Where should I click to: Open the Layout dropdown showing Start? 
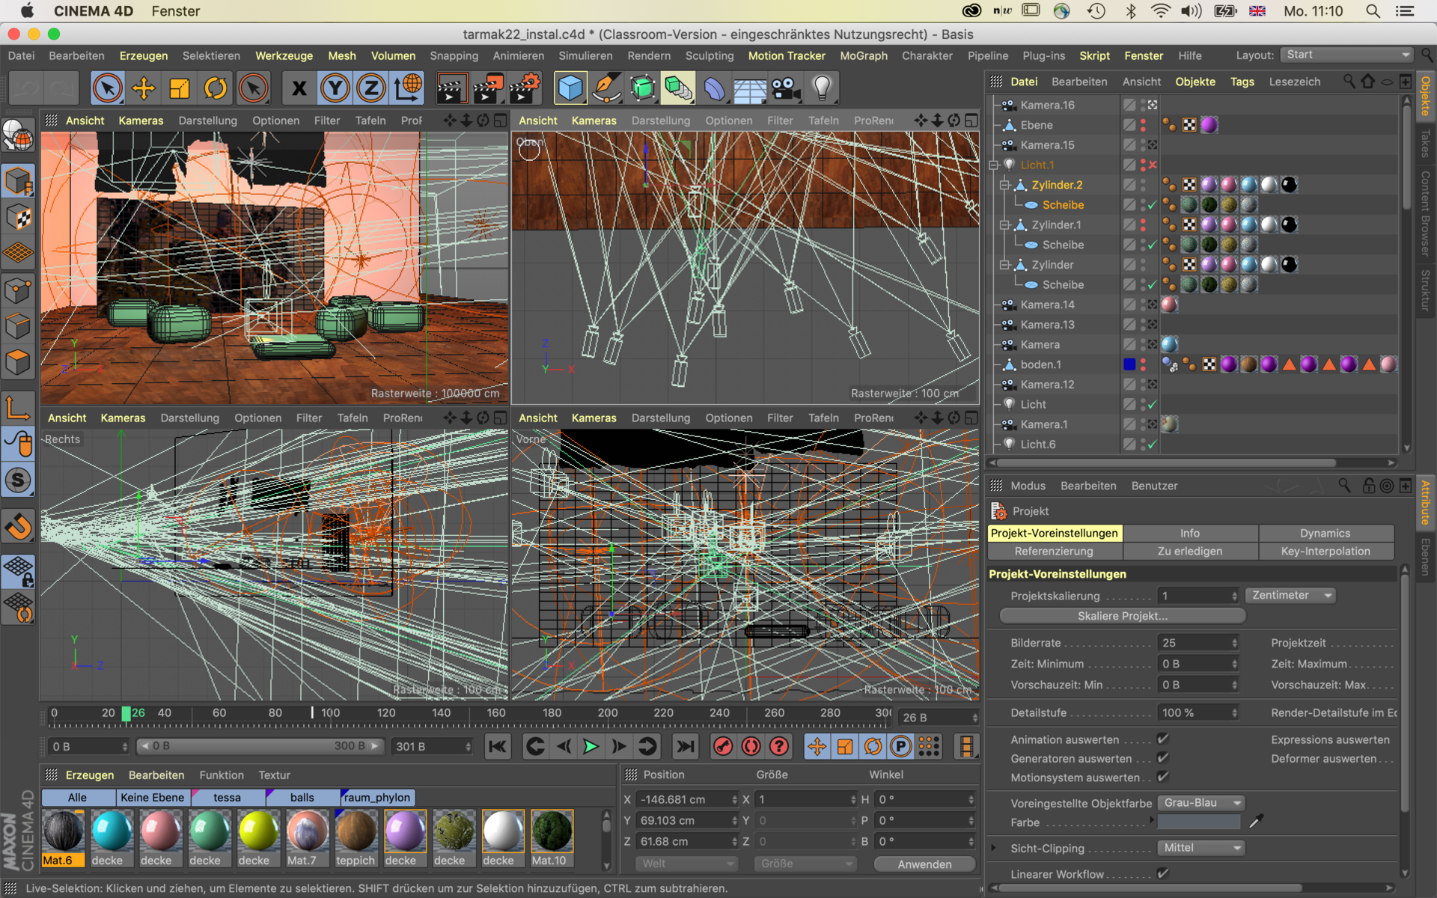[1346, 55]
